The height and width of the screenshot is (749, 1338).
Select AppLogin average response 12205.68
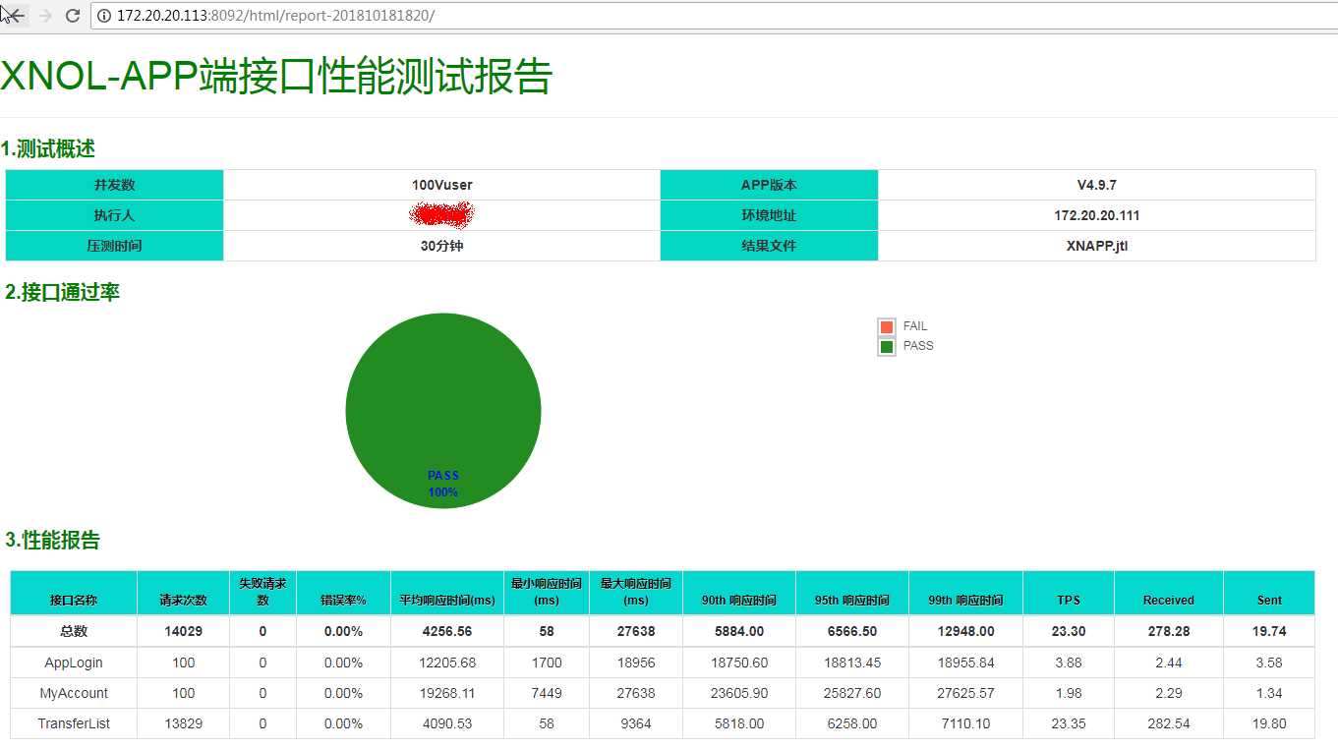tap(447, 663)
